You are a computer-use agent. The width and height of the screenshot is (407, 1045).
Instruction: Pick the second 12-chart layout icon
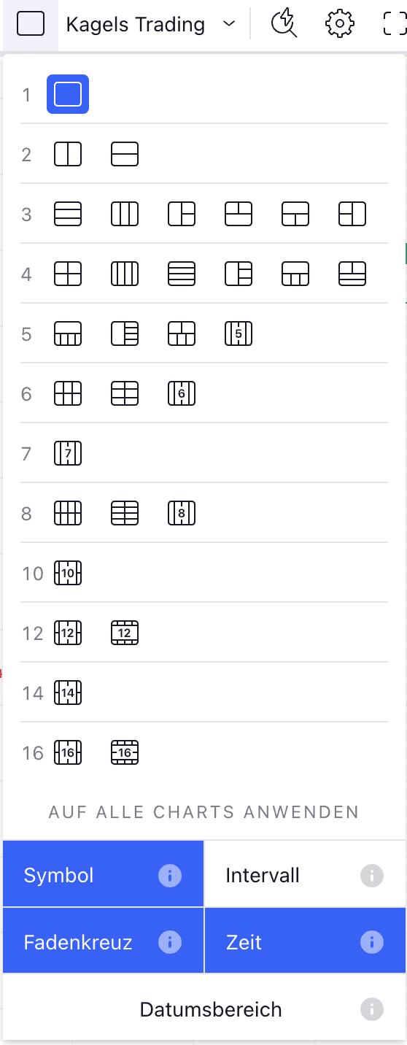click(125, 633)
